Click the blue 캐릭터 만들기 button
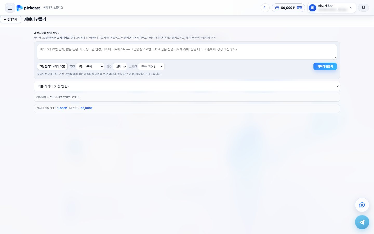This screenshot has height=234, width=374. (x=325, y=67)
